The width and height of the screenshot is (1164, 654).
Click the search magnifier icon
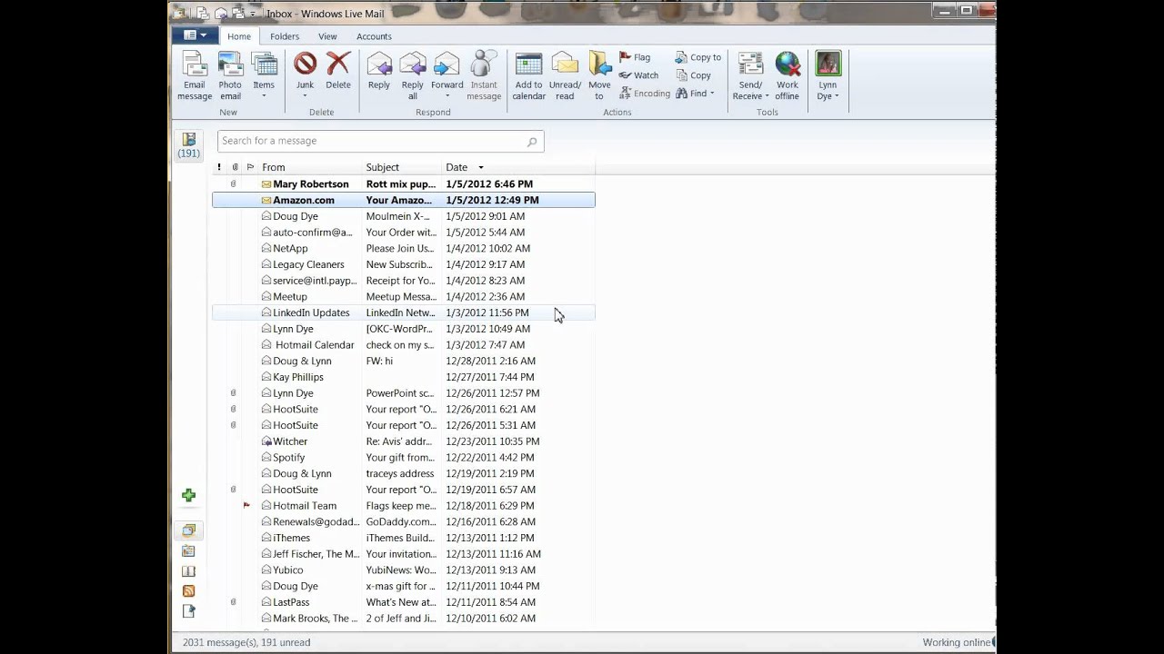click(532, 142)
